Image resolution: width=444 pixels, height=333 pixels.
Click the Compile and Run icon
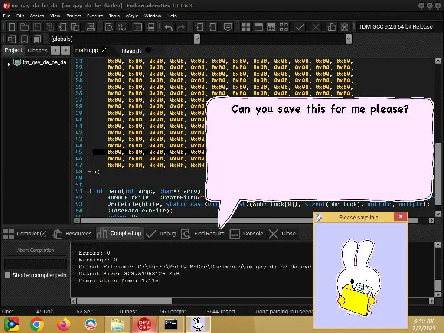(271, 27)
